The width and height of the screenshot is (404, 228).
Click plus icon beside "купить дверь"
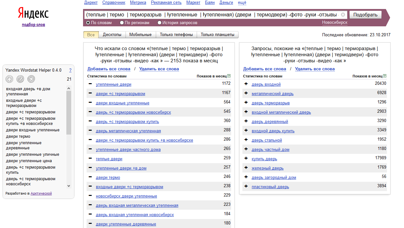click(246, 159)
